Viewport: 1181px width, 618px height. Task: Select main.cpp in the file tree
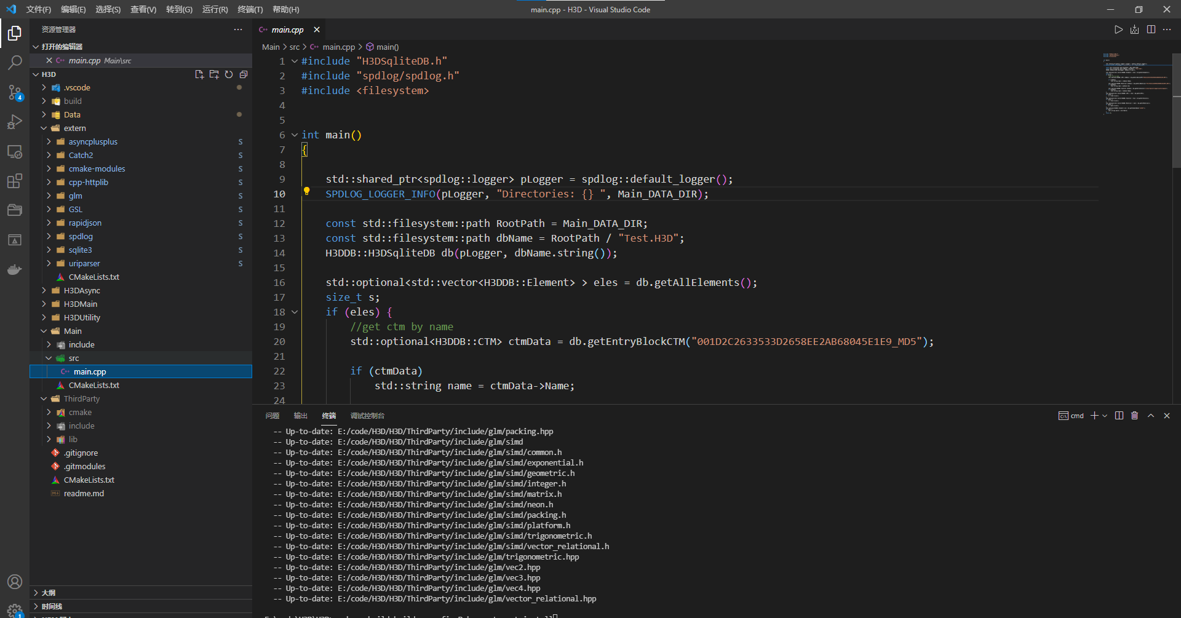pos(141,371)
